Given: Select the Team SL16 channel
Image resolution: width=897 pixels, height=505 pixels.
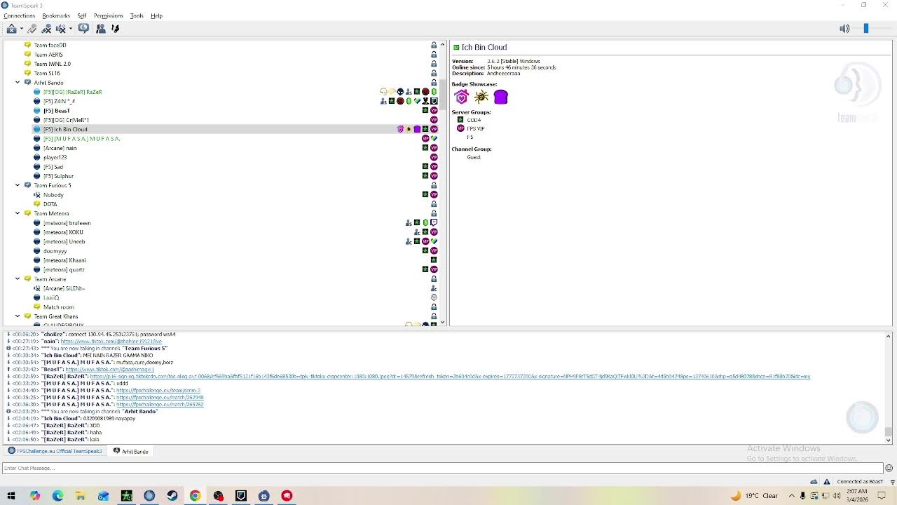Looking at the screenshot, I should 47,73.
